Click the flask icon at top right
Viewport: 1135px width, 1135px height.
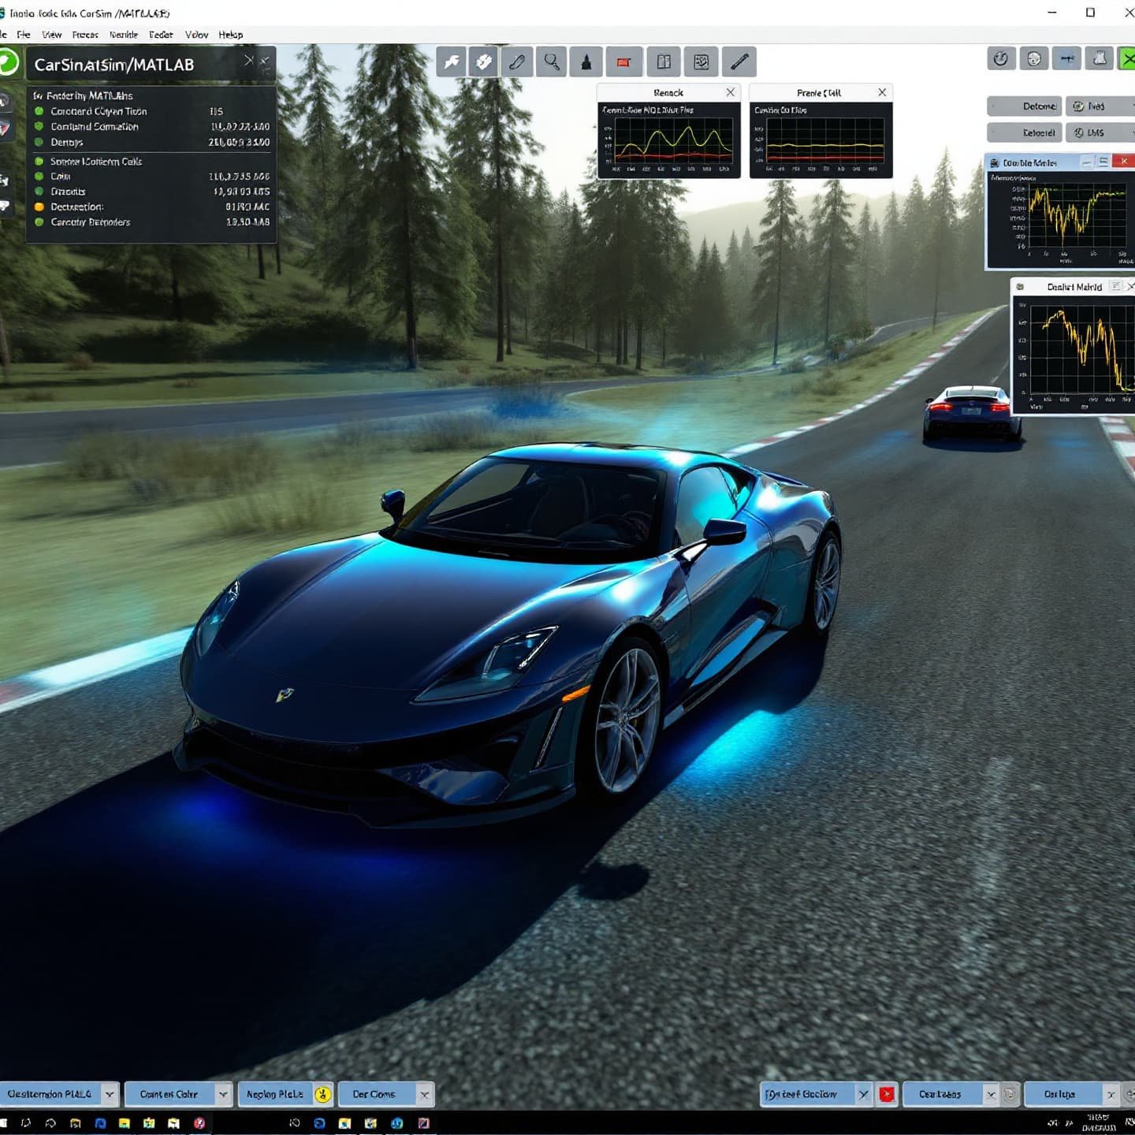pyautogui.click(x=1100, y=58)
